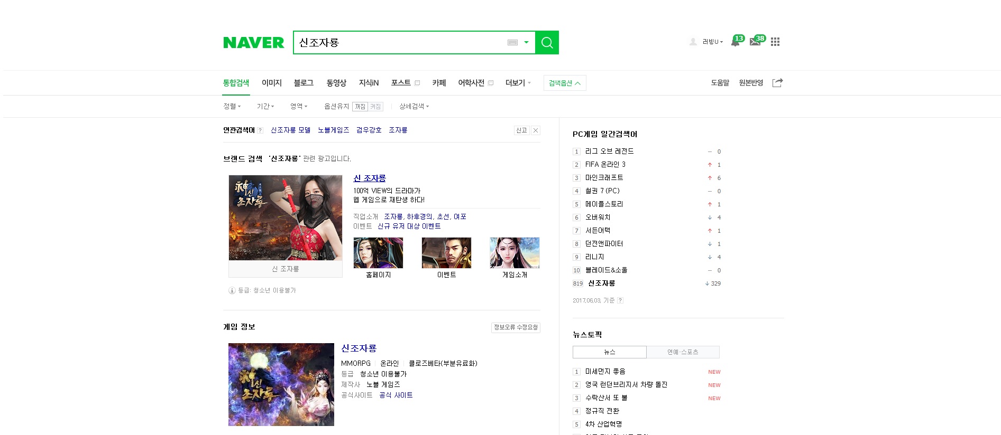Image resolution: width=1001 pixels, height=435 pixels.
Task: Switch to the 동영상 tab
Action: pos(336,83)
